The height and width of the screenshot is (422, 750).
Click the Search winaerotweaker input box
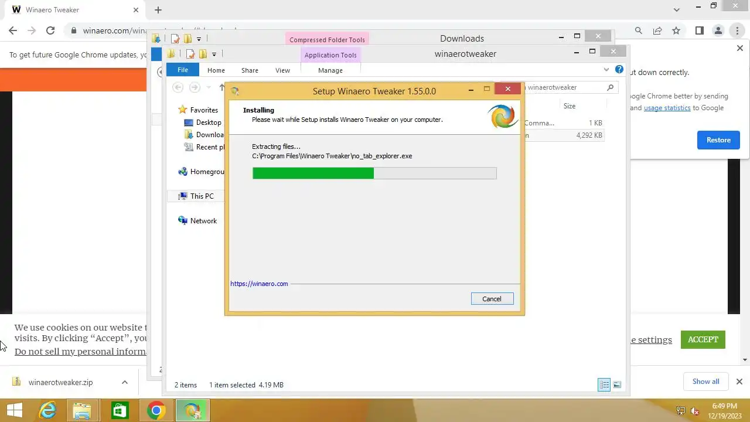(x=566, y=87)
